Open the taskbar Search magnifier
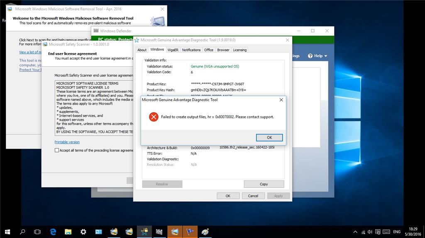425x238 pixels. coord(22,232)
